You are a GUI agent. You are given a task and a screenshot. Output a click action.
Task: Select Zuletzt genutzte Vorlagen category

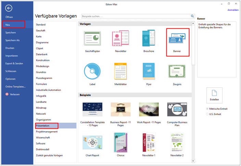click(x=49, y=155)
